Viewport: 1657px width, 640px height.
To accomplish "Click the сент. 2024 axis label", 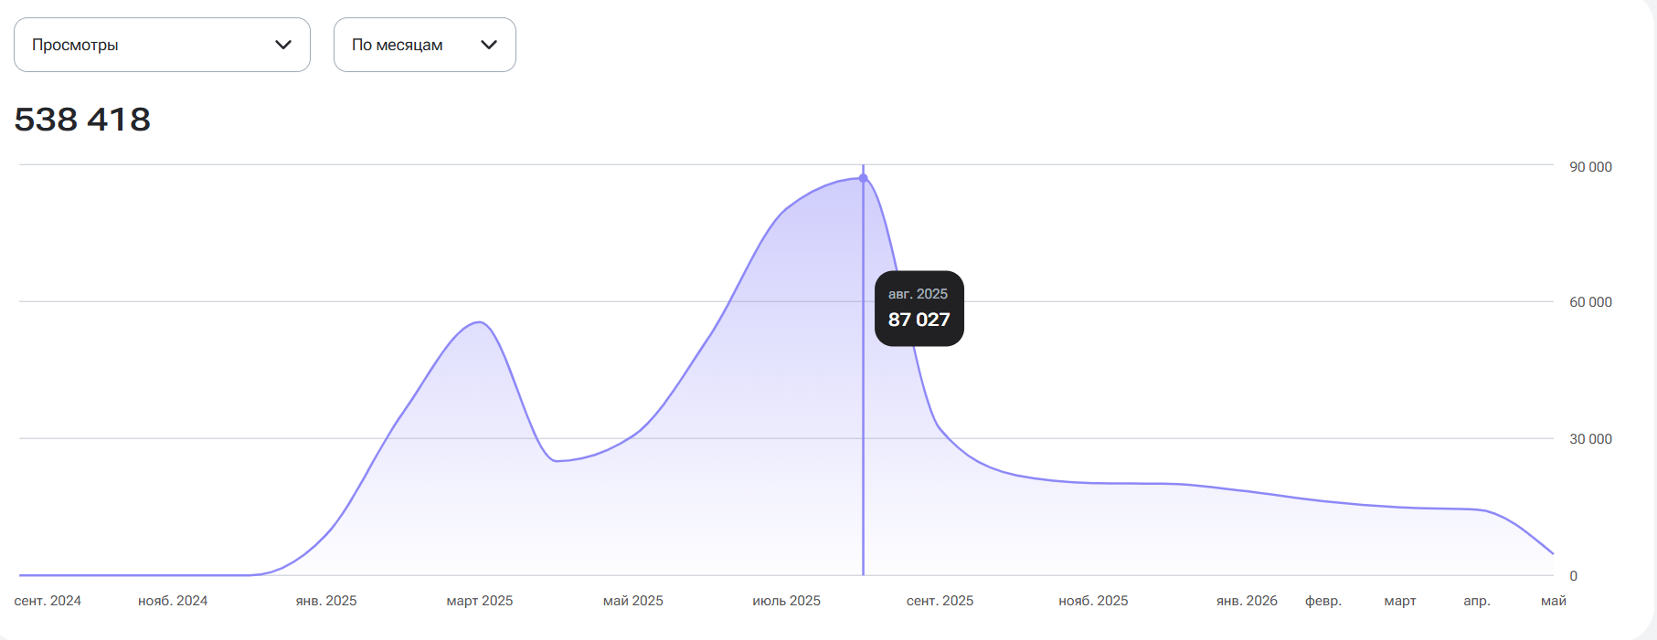I will point(48,601).
